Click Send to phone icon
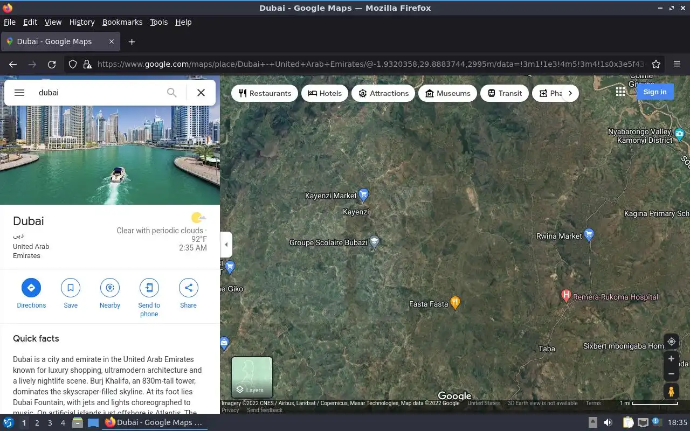Viewport: 690px width, 431px height. click(149, 288)
